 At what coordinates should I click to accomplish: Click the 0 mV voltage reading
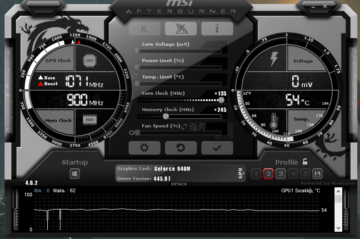(x=302, y=82)
